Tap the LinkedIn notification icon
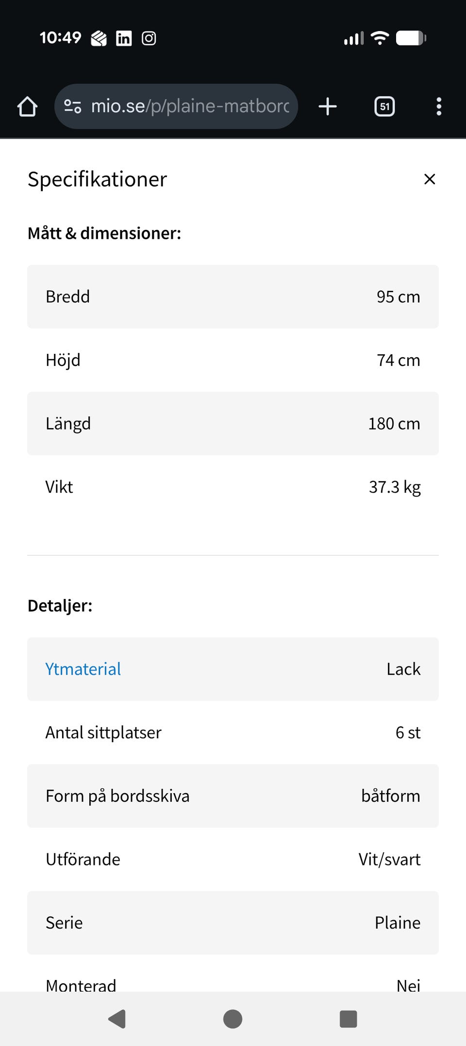Viewport: 466px width, 1046px height. (x=124, y=38)
